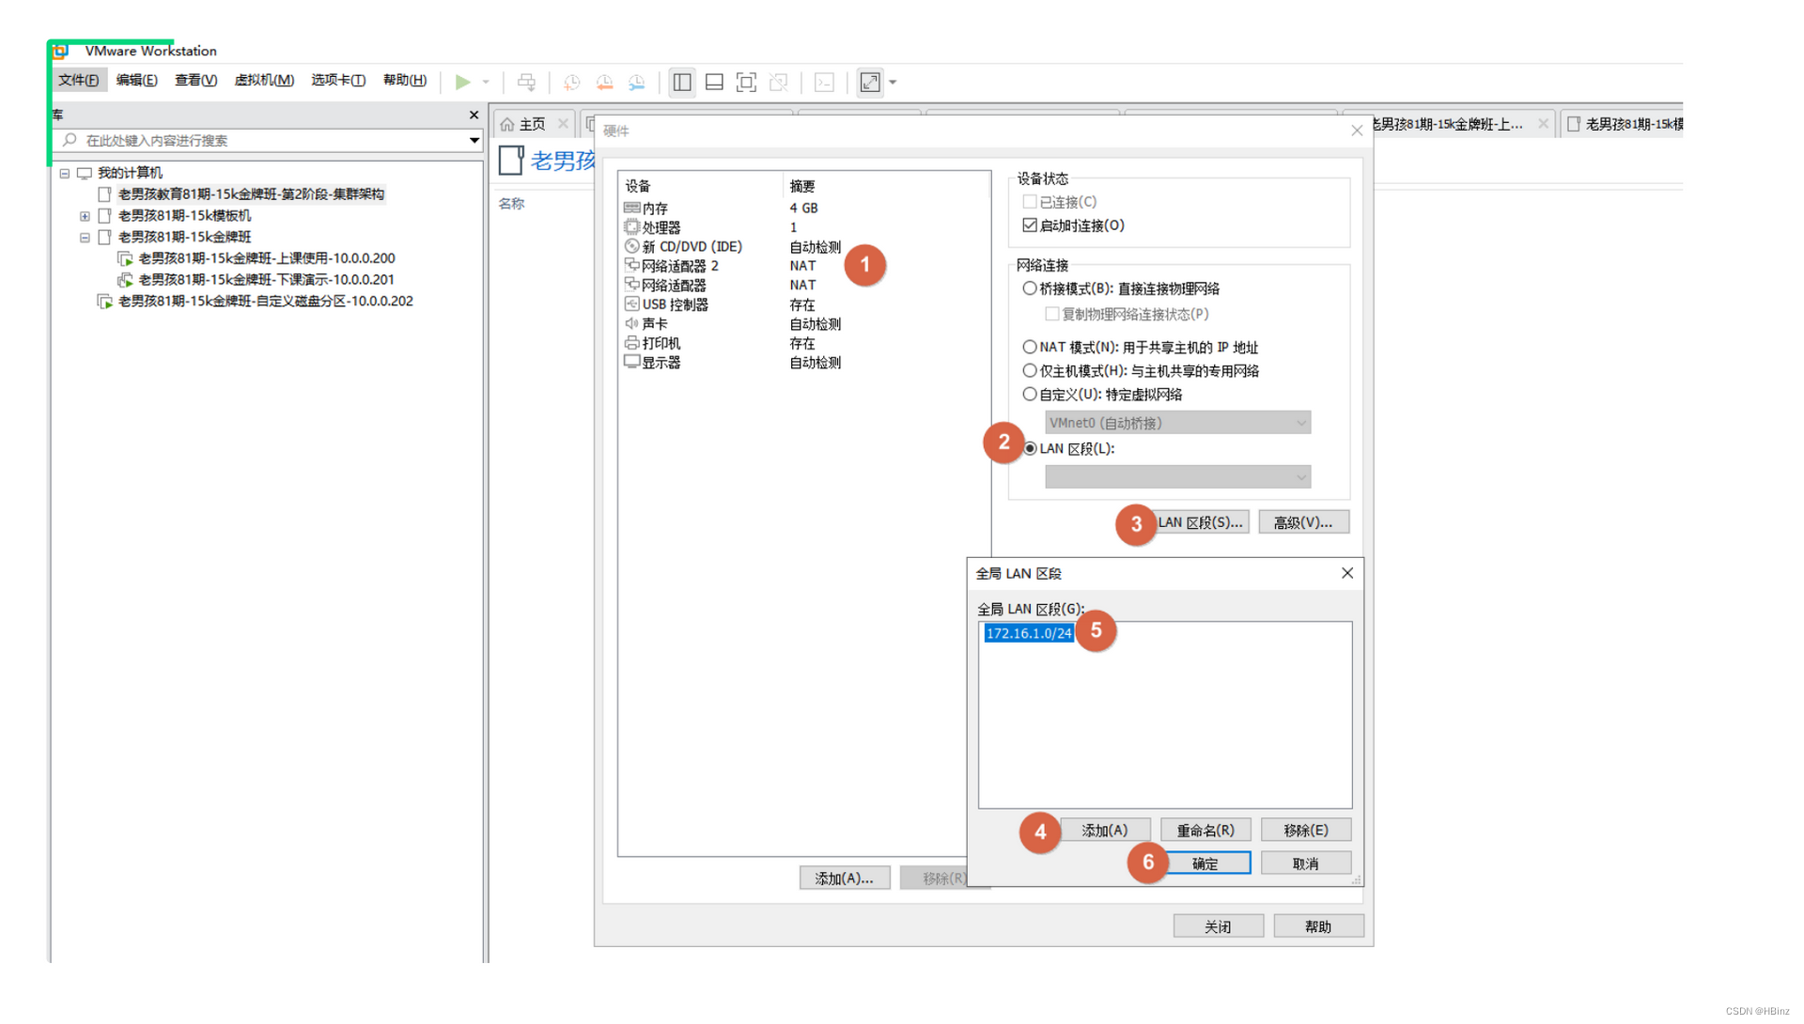Click the 高级(V)... button
This screenshot has height=1024, width=1804.
pyautogui.click(x=1303, y=522)
